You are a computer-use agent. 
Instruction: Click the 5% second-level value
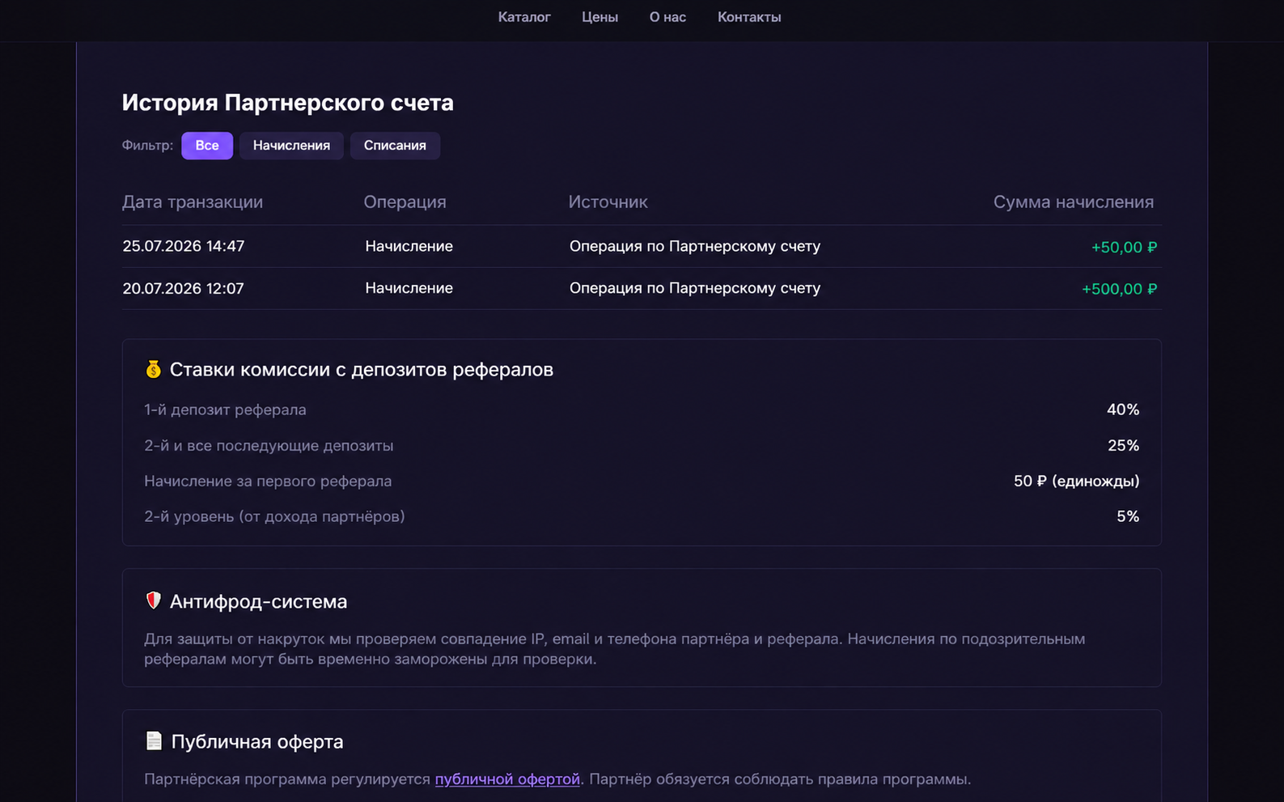click(x=1128, y=516)
